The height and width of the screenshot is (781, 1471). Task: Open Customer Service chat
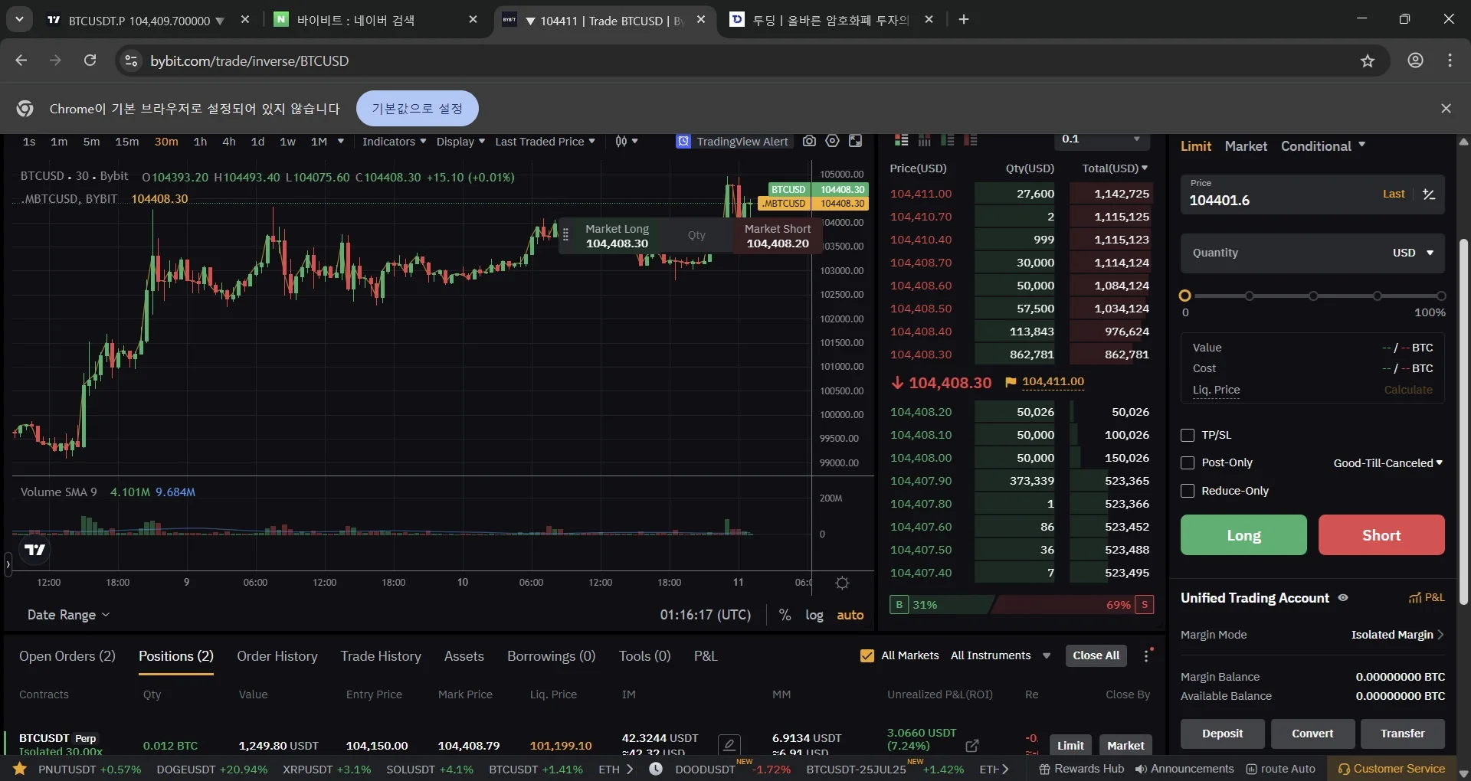coord(1391,769)
